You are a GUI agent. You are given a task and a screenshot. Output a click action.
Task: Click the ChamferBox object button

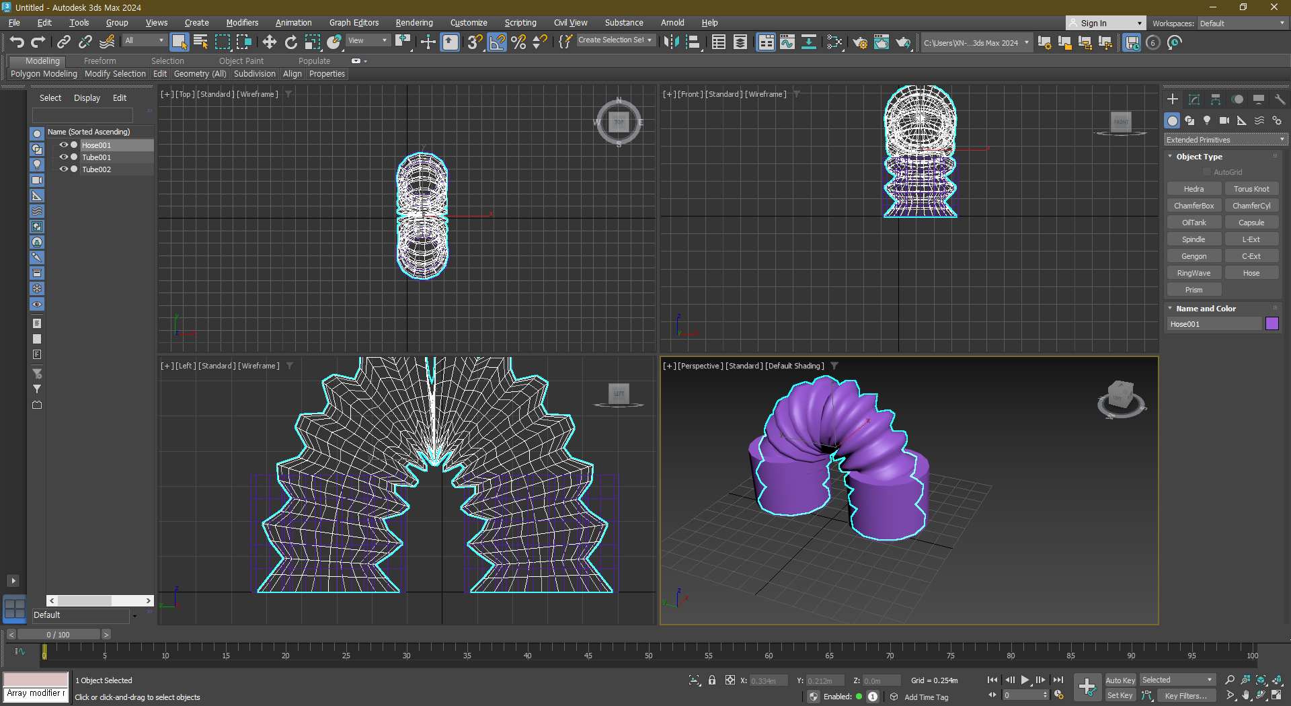[1194, 206]
